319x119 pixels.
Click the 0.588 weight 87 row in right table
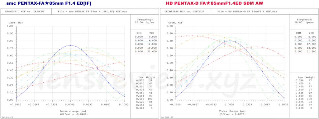[305, 81]
